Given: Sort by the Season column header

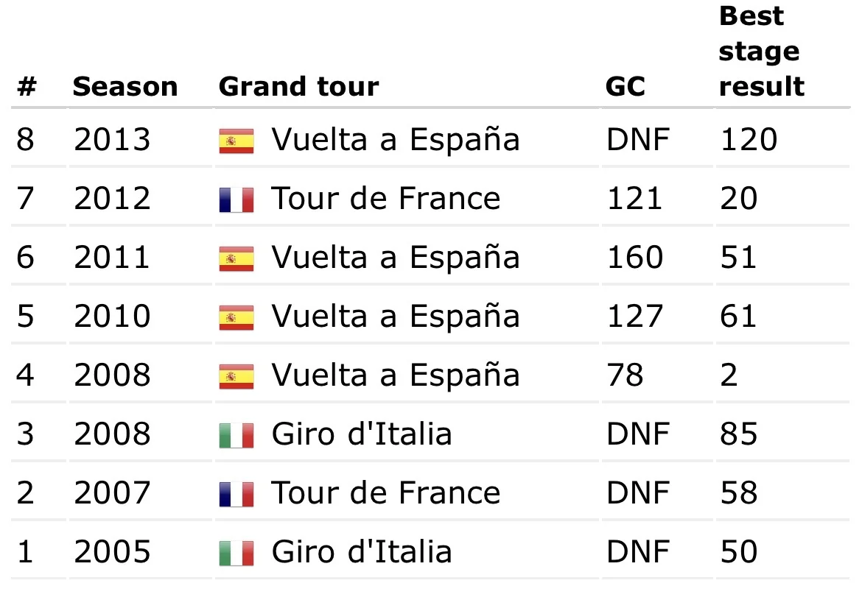Looking at the screenshot, I should click(125, 87).
